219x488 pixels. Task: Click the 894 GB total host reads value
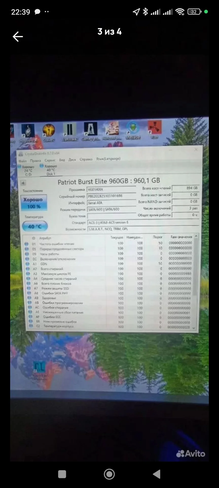[x=186, y=188]
